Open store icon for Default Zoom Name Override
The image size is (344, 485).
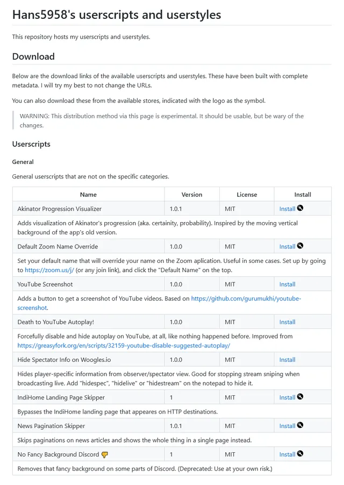pyautogui.click(x=300, y=246)
